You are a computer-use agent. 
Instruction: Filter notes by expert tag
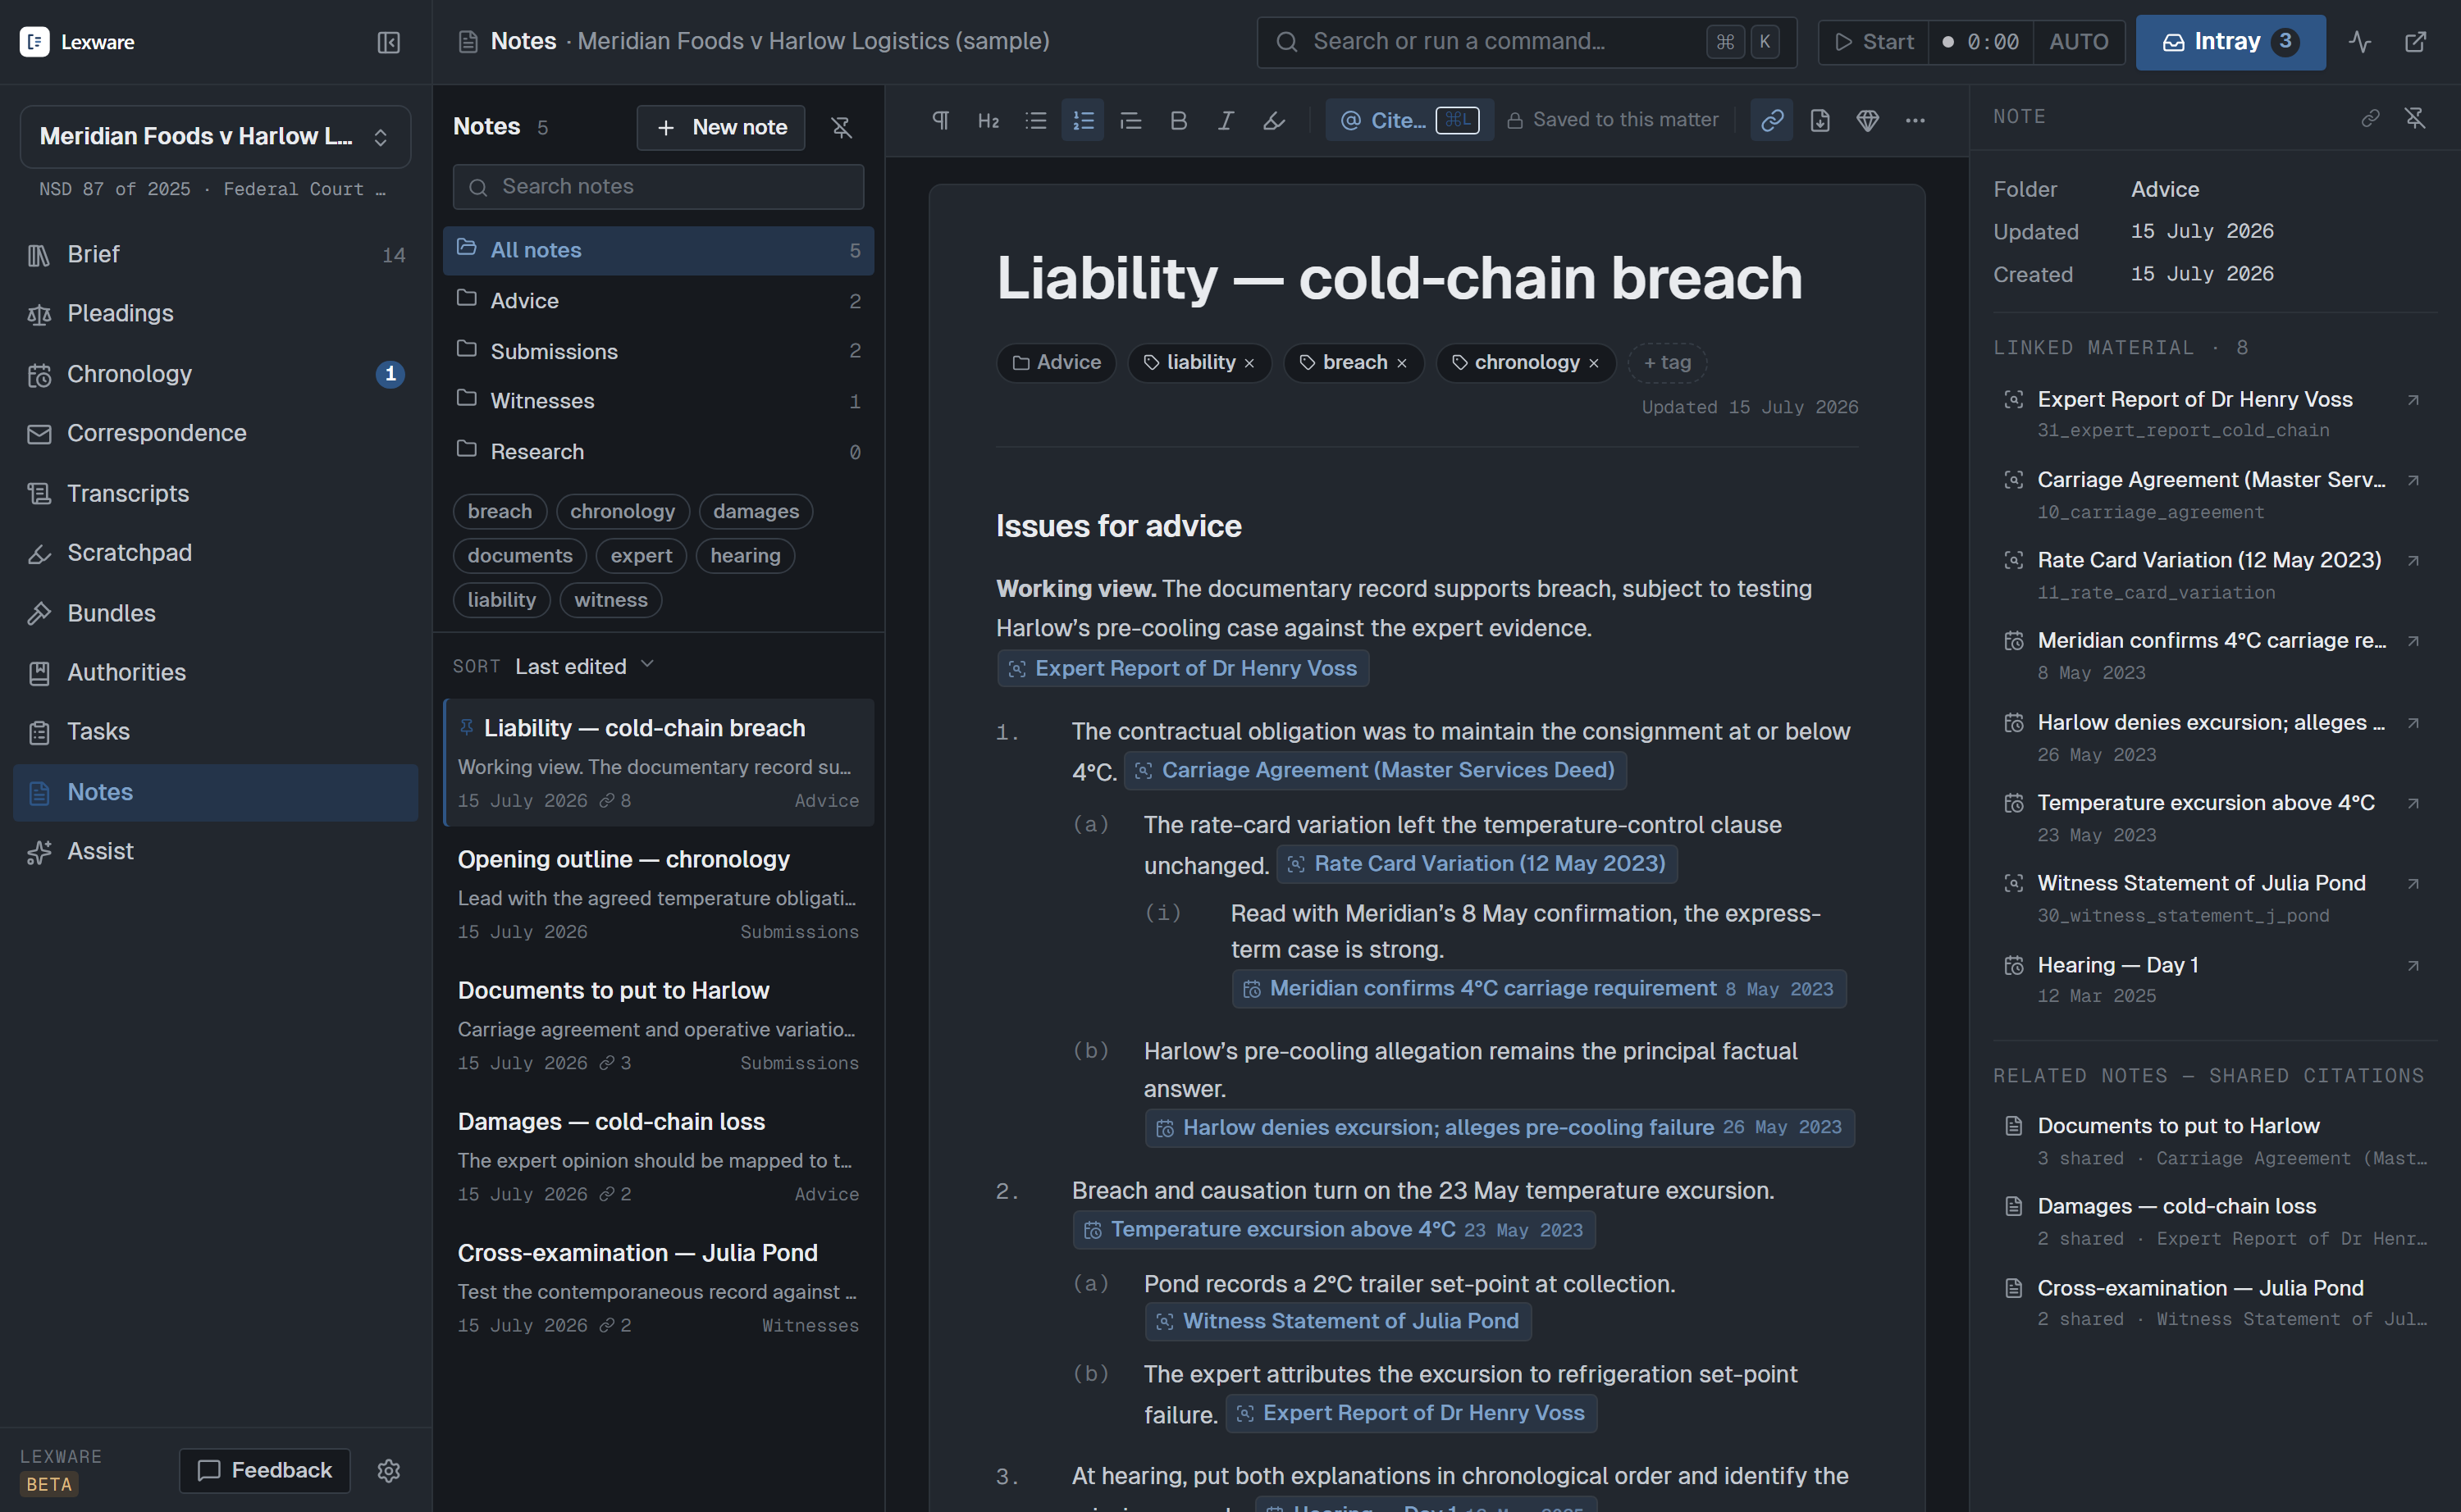tap(642, 555)
